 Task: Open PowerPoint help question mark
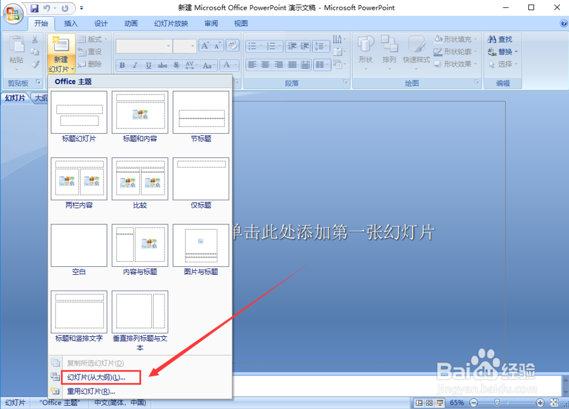coord(563,23)
